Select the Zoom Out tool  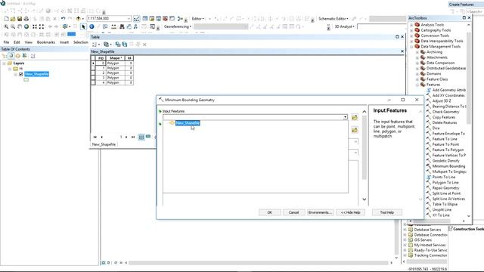13,27
